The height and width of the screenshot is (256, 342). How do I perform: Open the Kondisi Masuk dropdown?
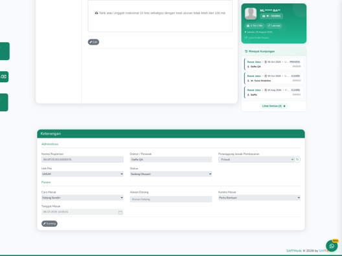(x=259, y=198)
